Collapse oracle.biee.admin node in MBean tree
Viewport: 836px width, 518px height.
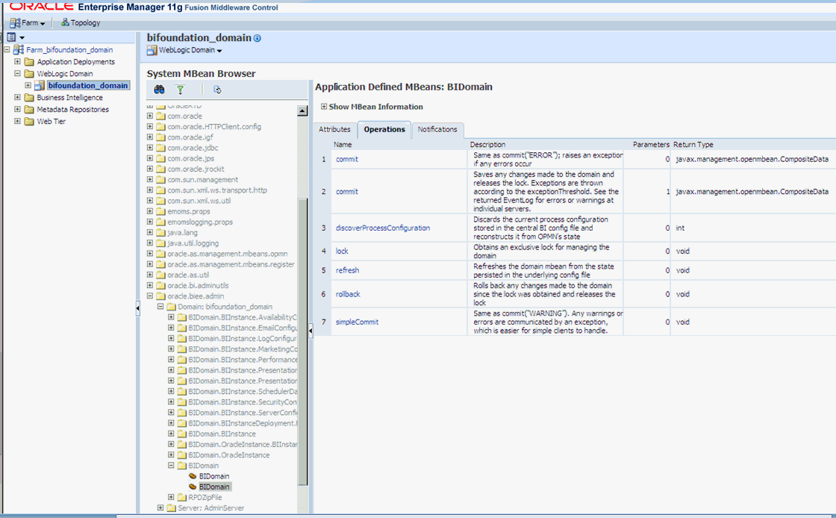(150, 296)
